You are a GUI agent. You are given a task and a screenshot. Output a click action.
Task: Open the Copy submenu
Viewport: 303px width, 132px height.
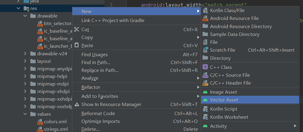click(x=137, y=37)
